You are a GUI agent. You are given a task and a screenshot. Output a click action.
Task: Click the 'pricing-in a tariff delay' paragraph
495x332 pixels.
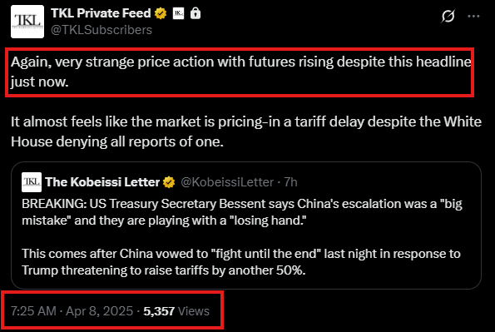[246, 131]
